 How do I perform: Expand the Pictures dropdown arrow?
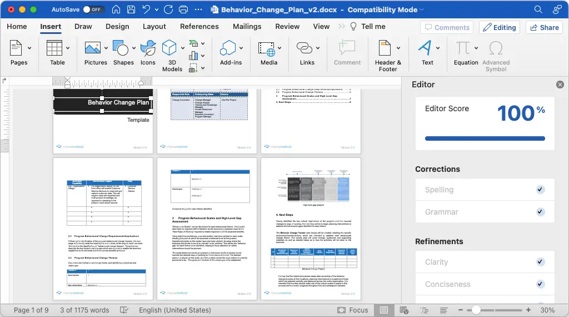(x=106, y=48)
